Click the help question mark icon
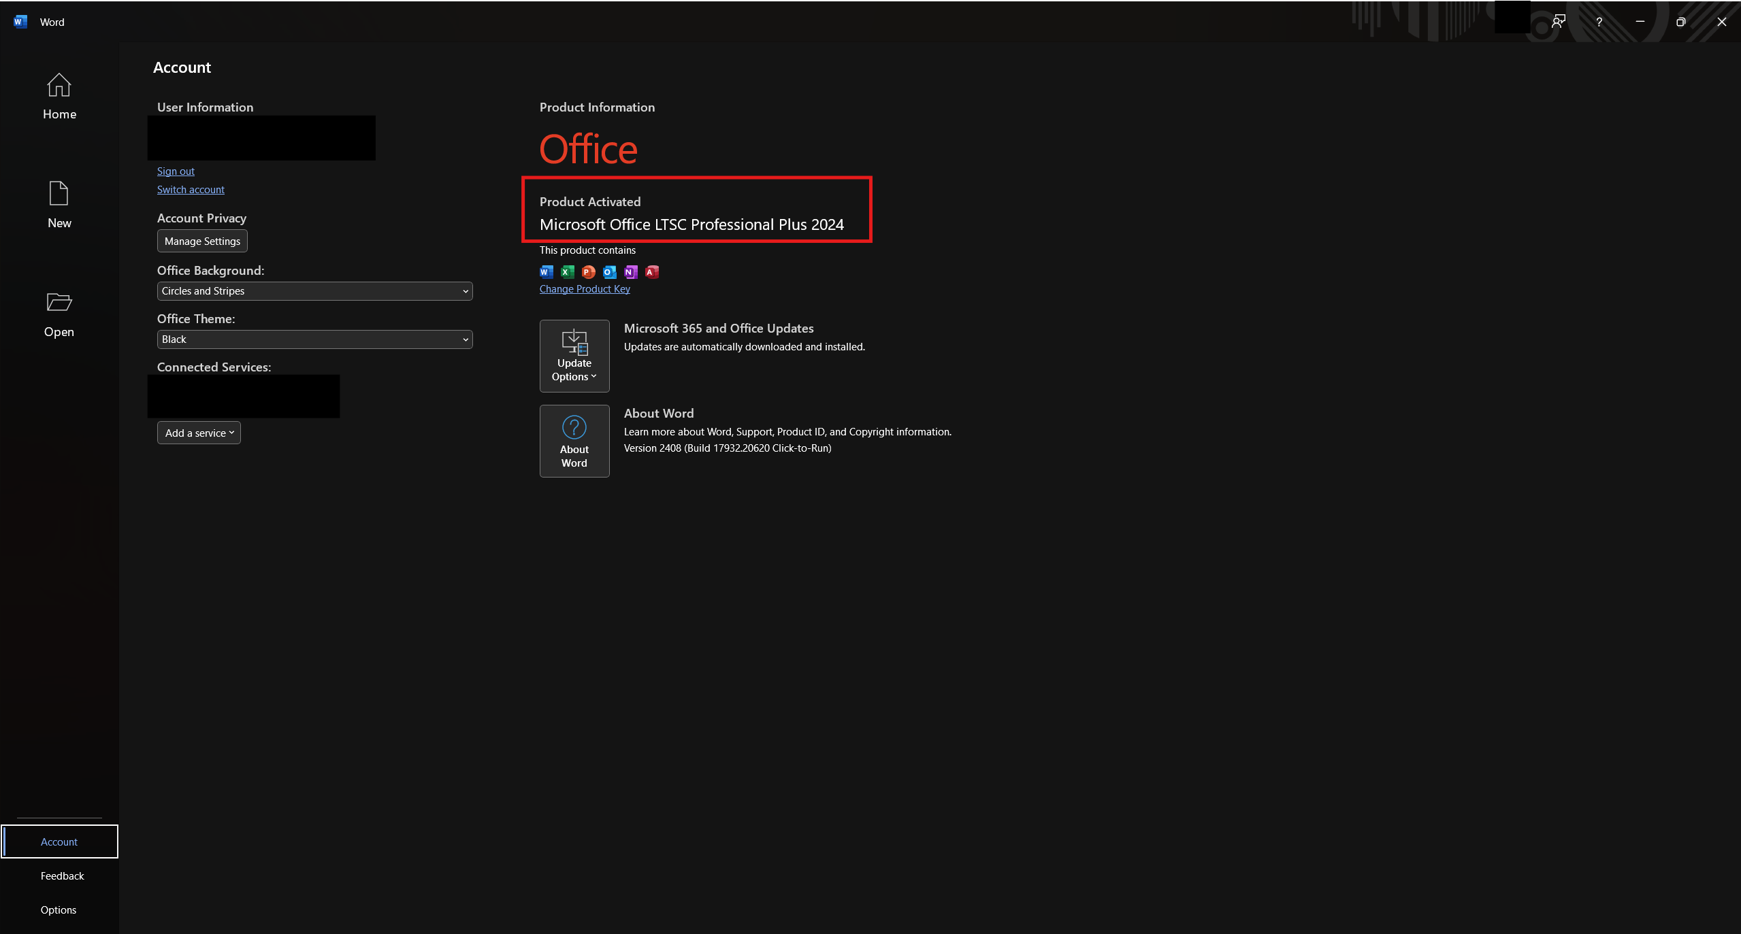Viewport: 1741px width, 934px height. 1599,22
